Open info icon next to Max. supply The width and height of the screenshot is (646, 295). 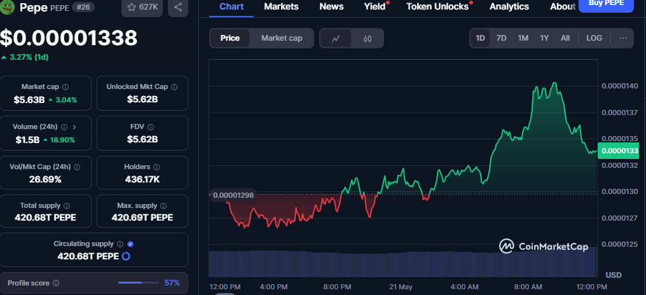click(163, 205)
